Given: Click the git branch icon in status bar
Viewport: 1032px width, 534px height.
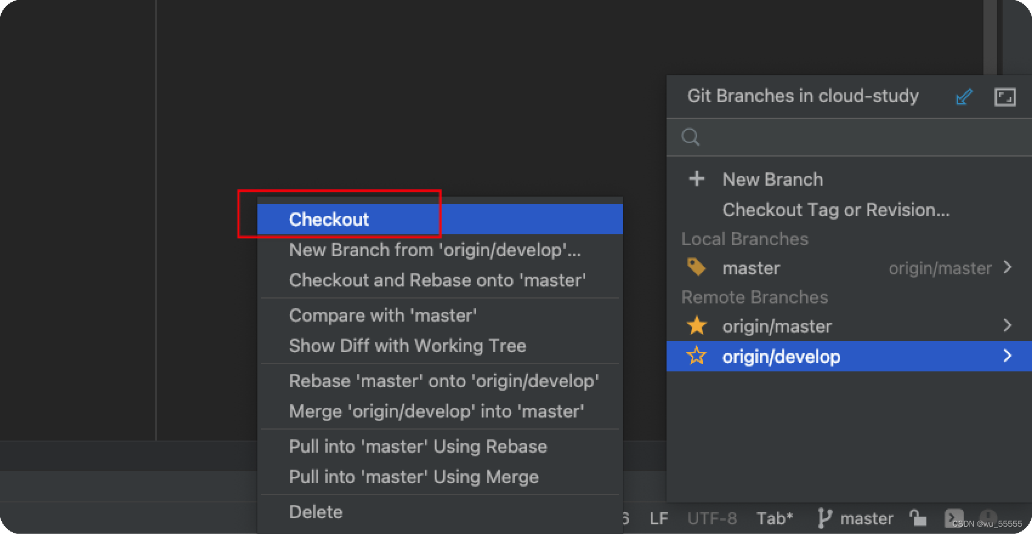Looking at the screenshot, I should tap(824, 518).
